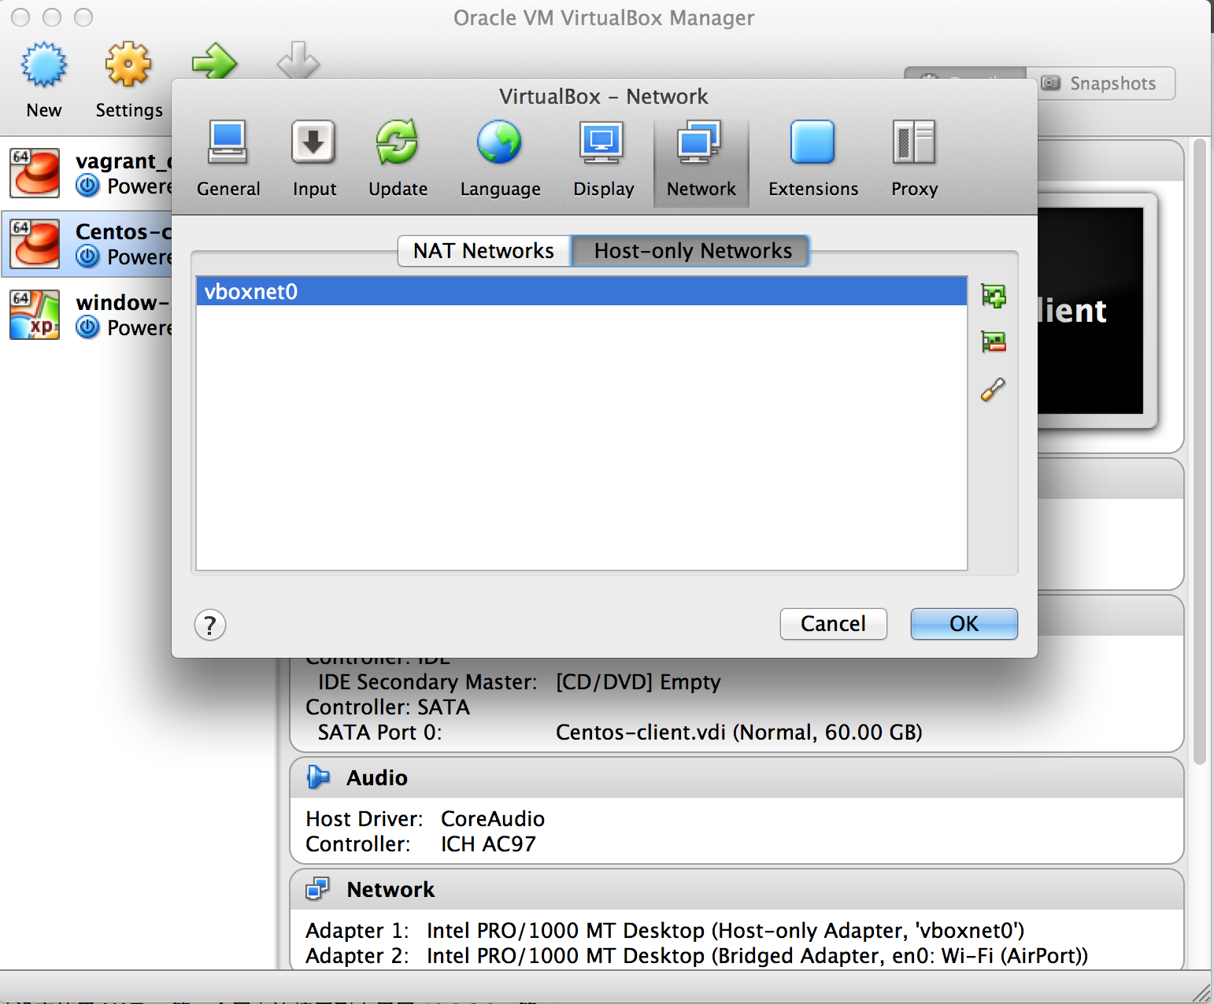
Task: Click the Adapter 1 host-only adapter text
Action: (725, 931)
